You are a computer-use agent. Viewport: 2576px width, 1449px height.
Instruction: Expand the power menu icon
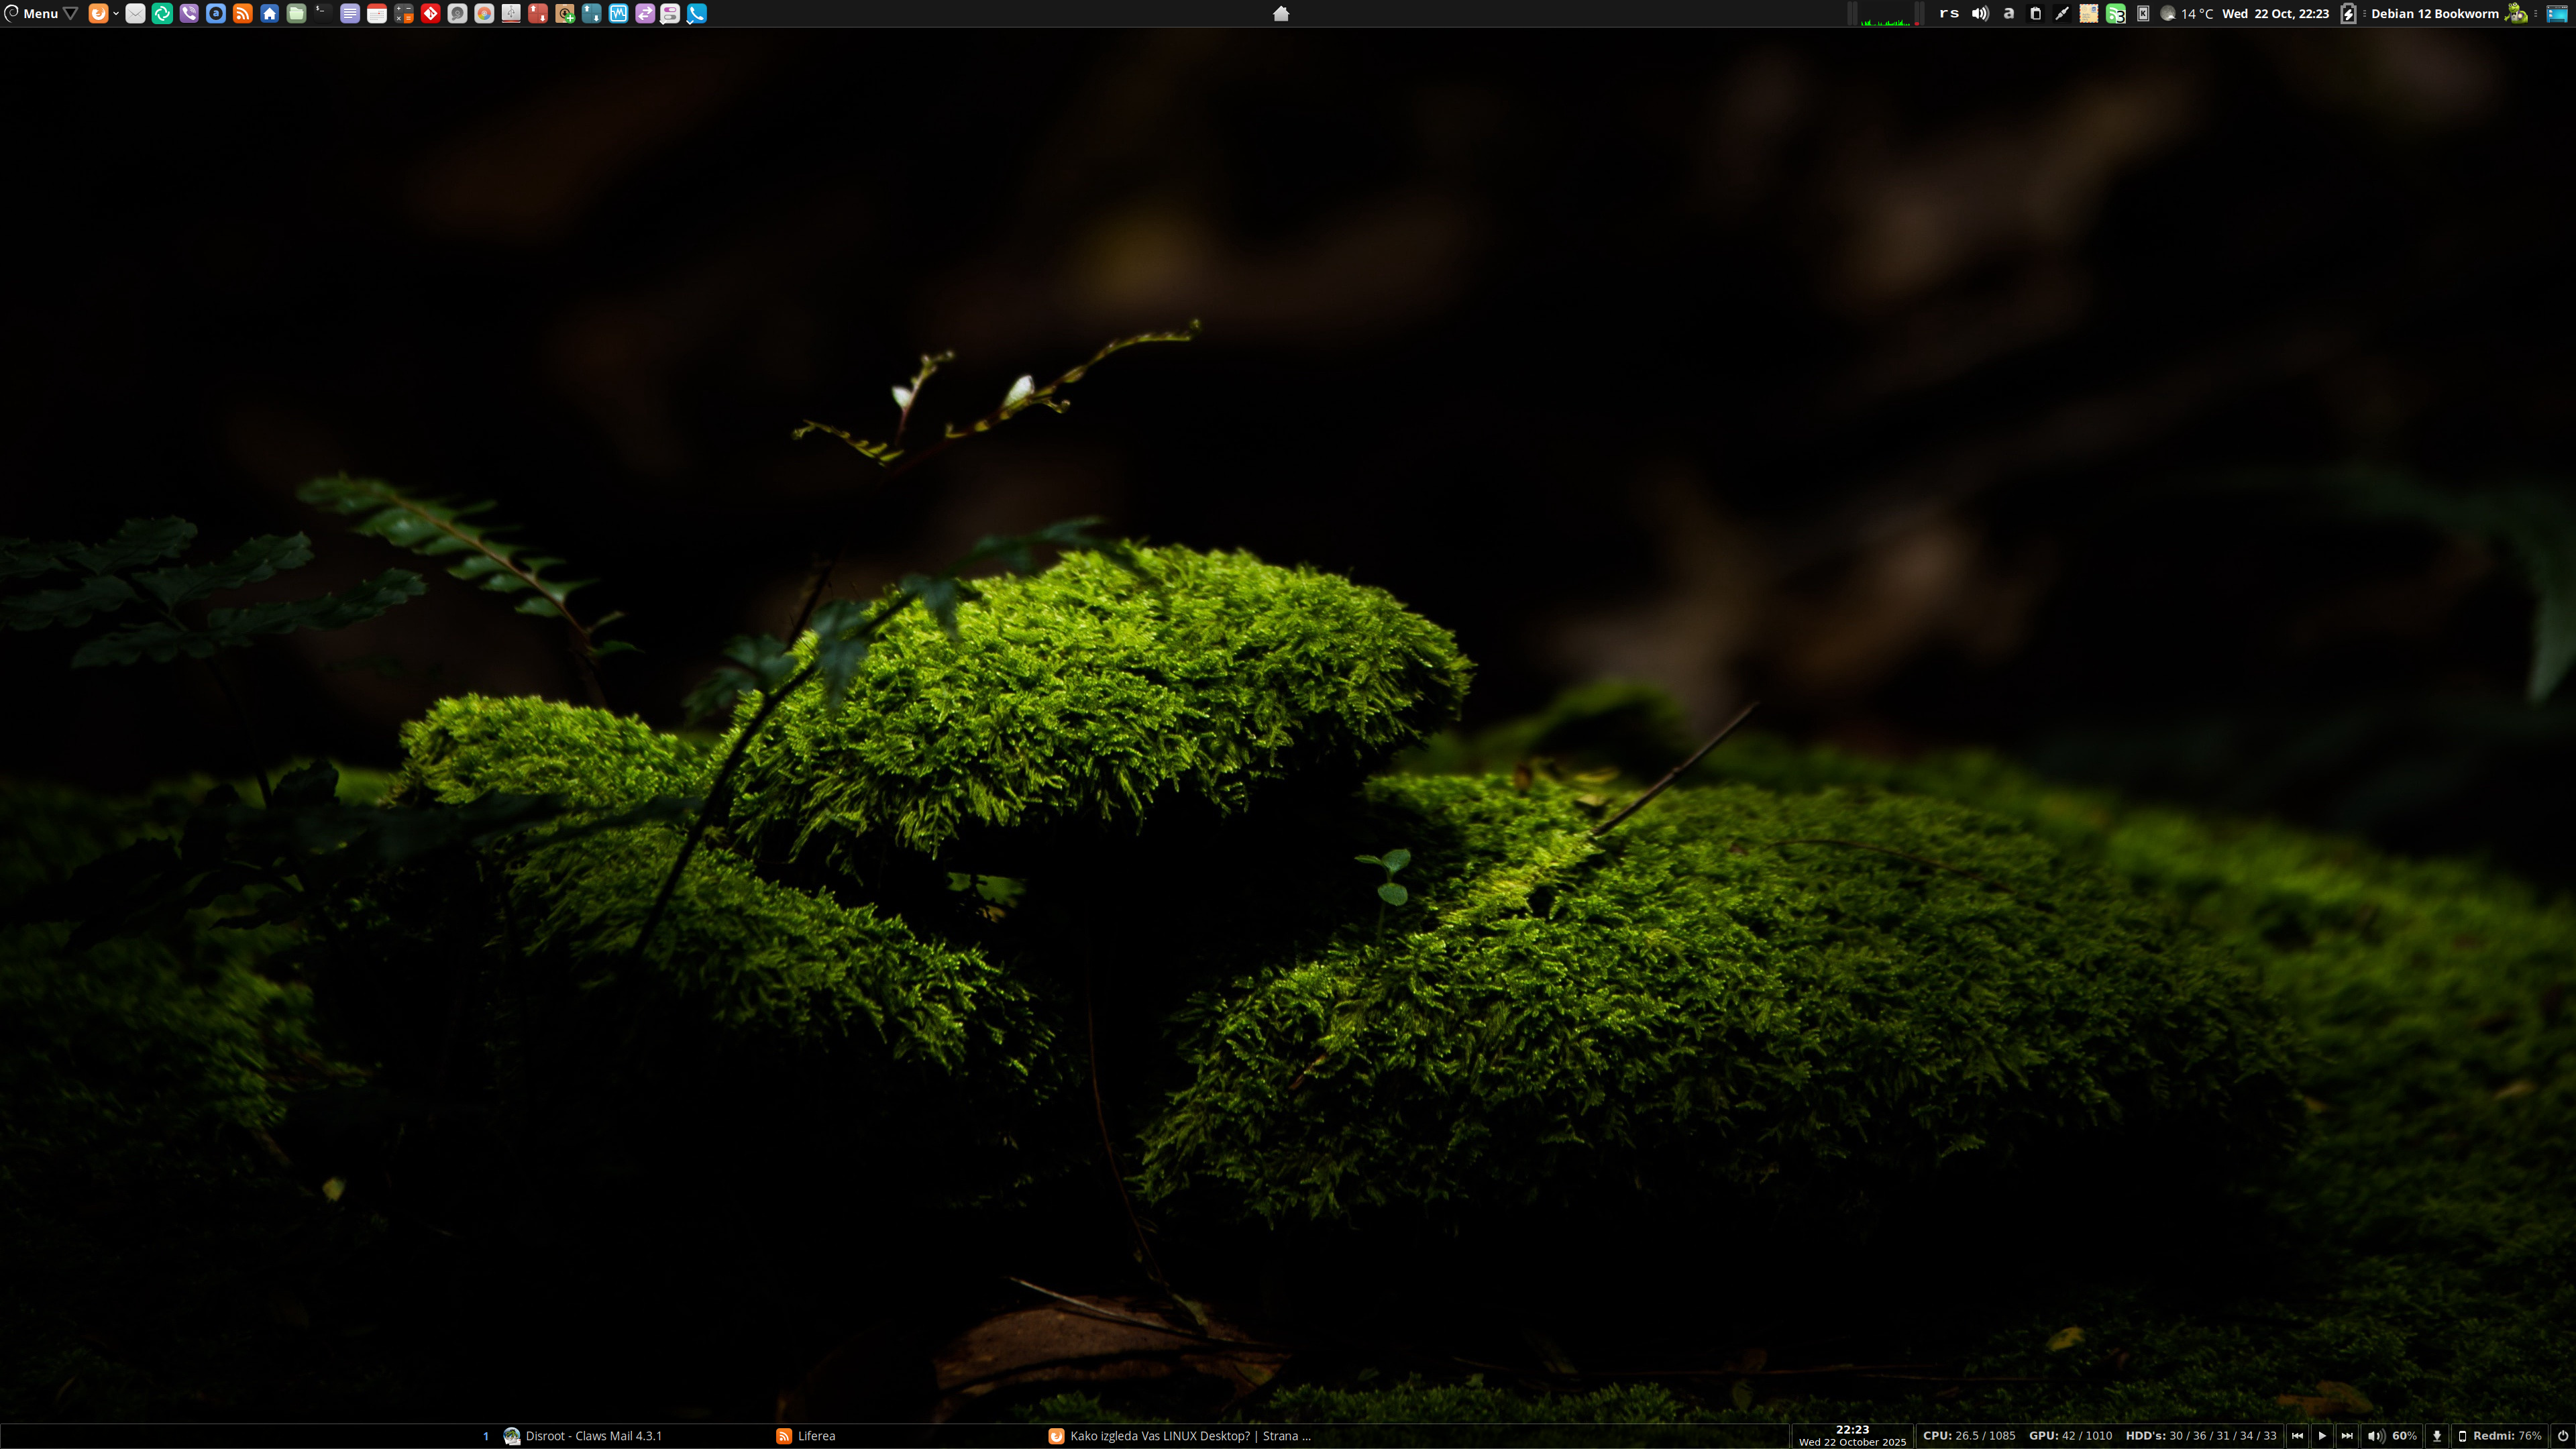[2562, 1436]
